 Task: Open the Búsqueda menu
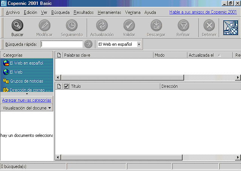click(x=60, y=12)
